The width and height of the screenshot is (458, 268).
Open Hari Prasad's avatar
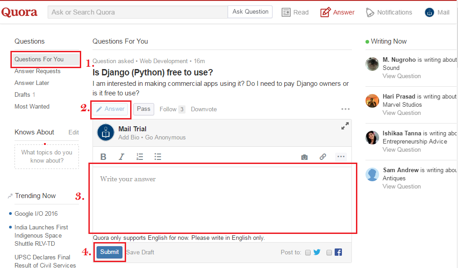pos(372,101)
